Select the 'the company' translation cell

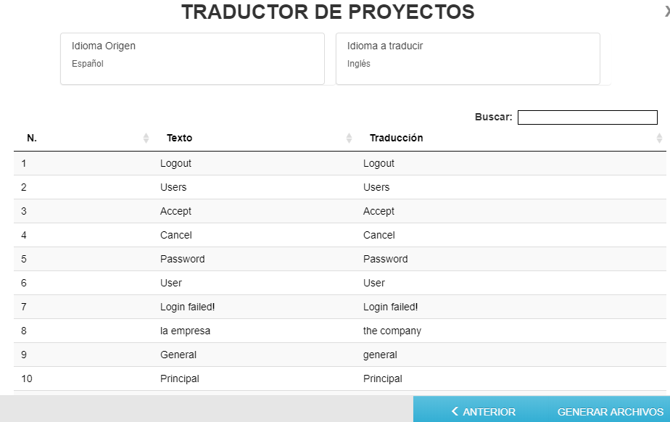coord(515,331)
